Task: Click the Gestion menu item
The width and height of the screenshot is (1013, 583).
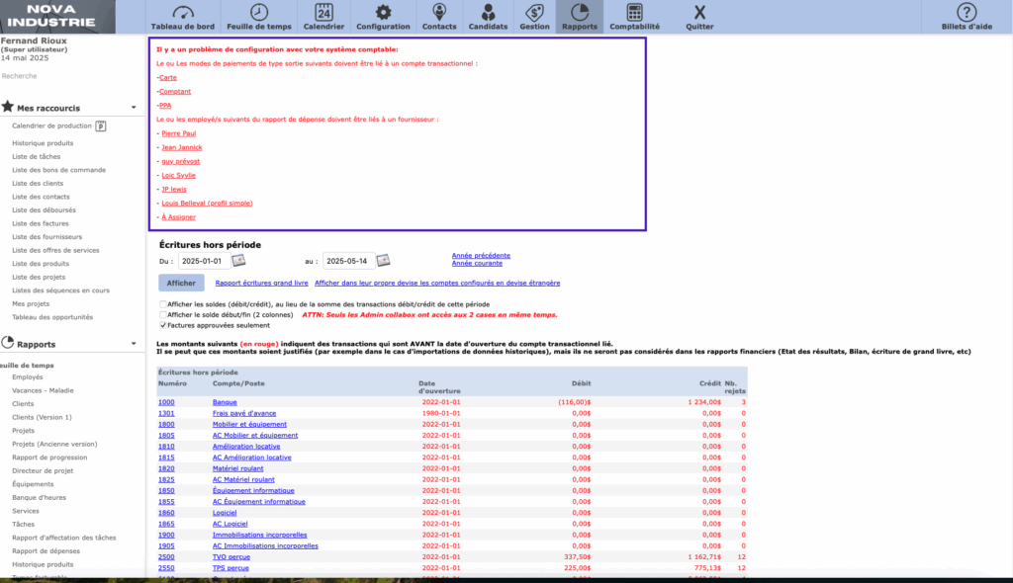Action: click(534, 16)
